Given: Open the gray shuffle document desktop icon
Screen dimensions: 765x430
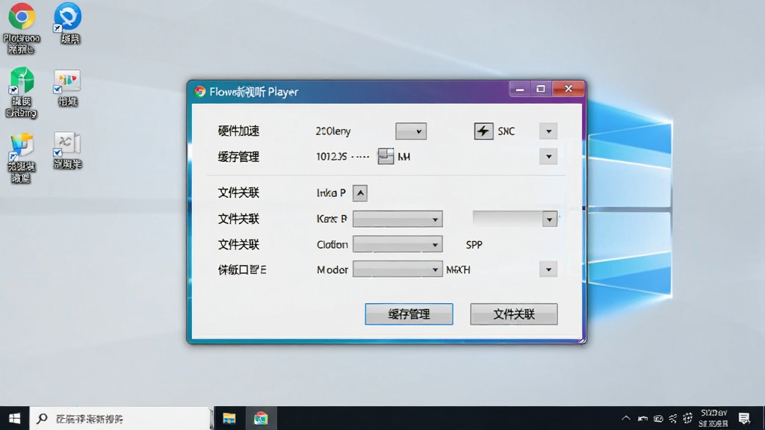Looking at the screenshot, I should pyautogui.click(x=66, y=144).
